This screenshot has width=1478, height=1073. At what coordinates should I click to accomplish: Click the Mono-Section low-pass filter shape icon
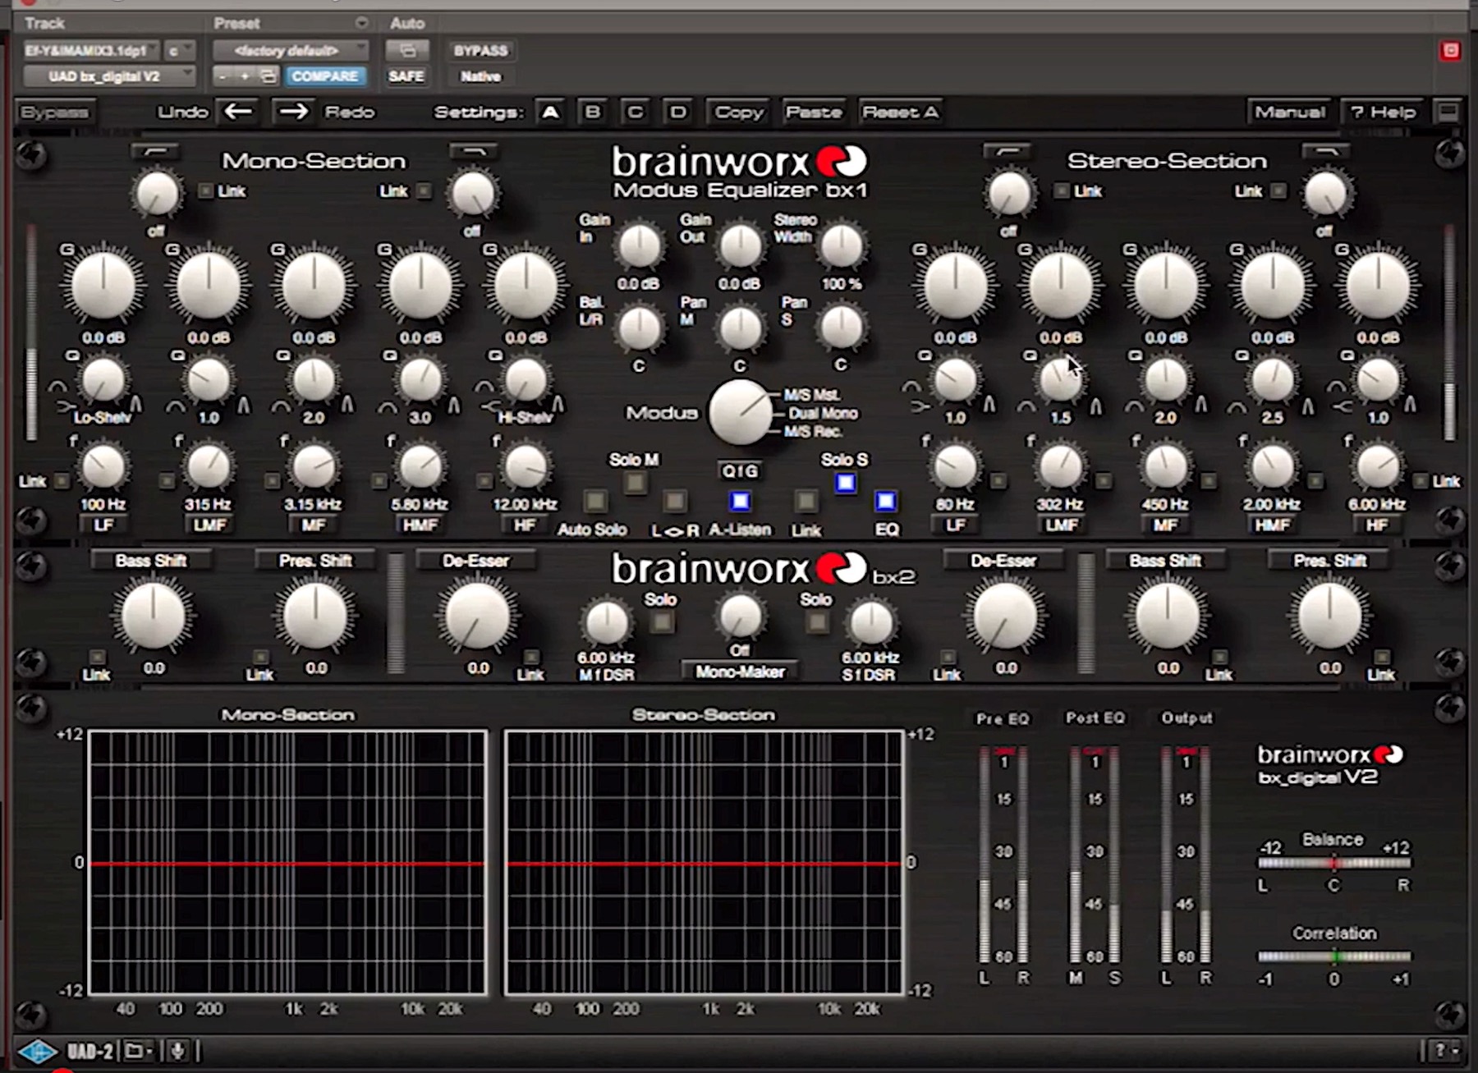point(473,152)
